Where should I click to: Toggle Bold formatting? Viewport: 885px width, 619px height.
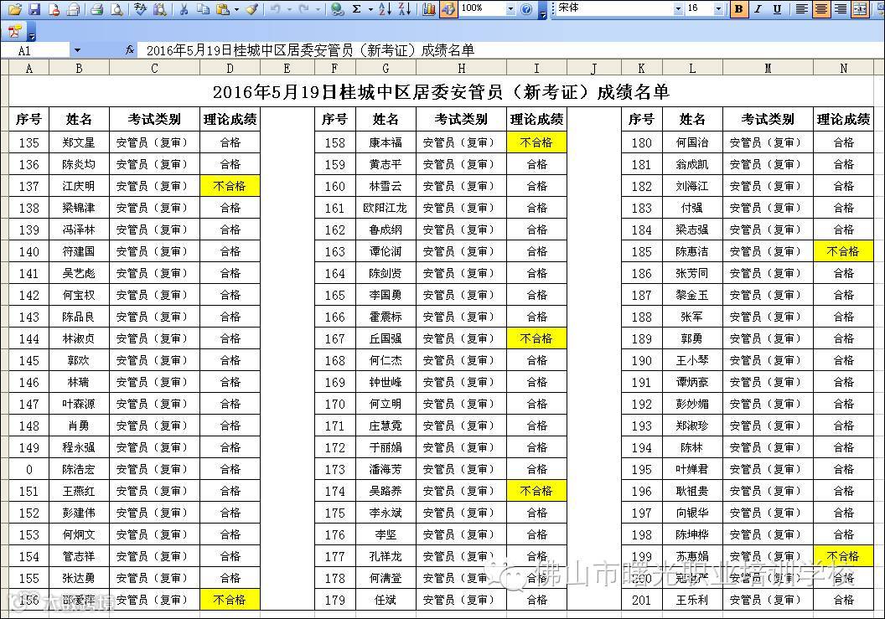(738, 9)
